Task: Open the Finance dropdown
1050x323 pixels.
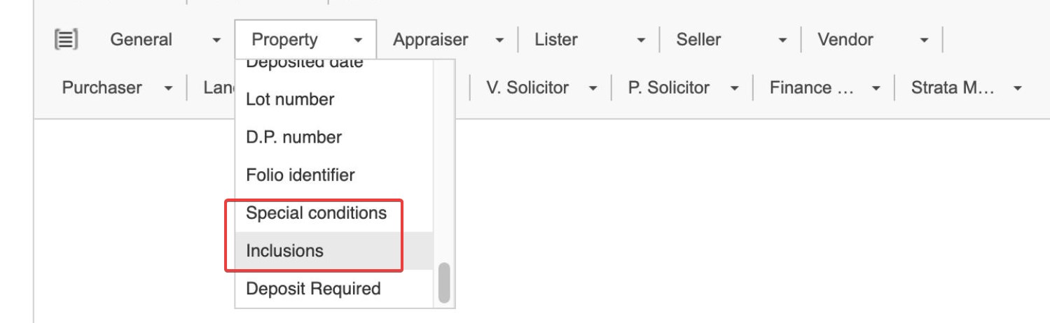Action: click(824, 88)
